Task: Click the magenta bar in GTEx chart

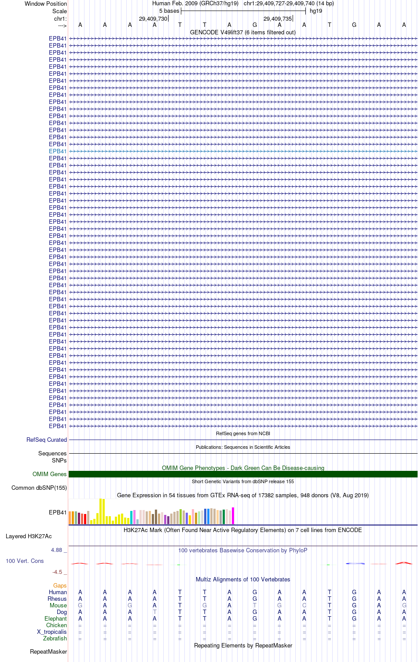Action: [x=233, y=516]
